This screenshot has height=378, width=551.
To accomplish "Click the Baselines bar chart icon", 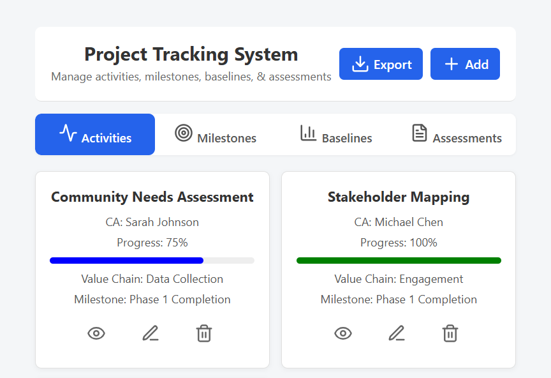I will 309,133.
